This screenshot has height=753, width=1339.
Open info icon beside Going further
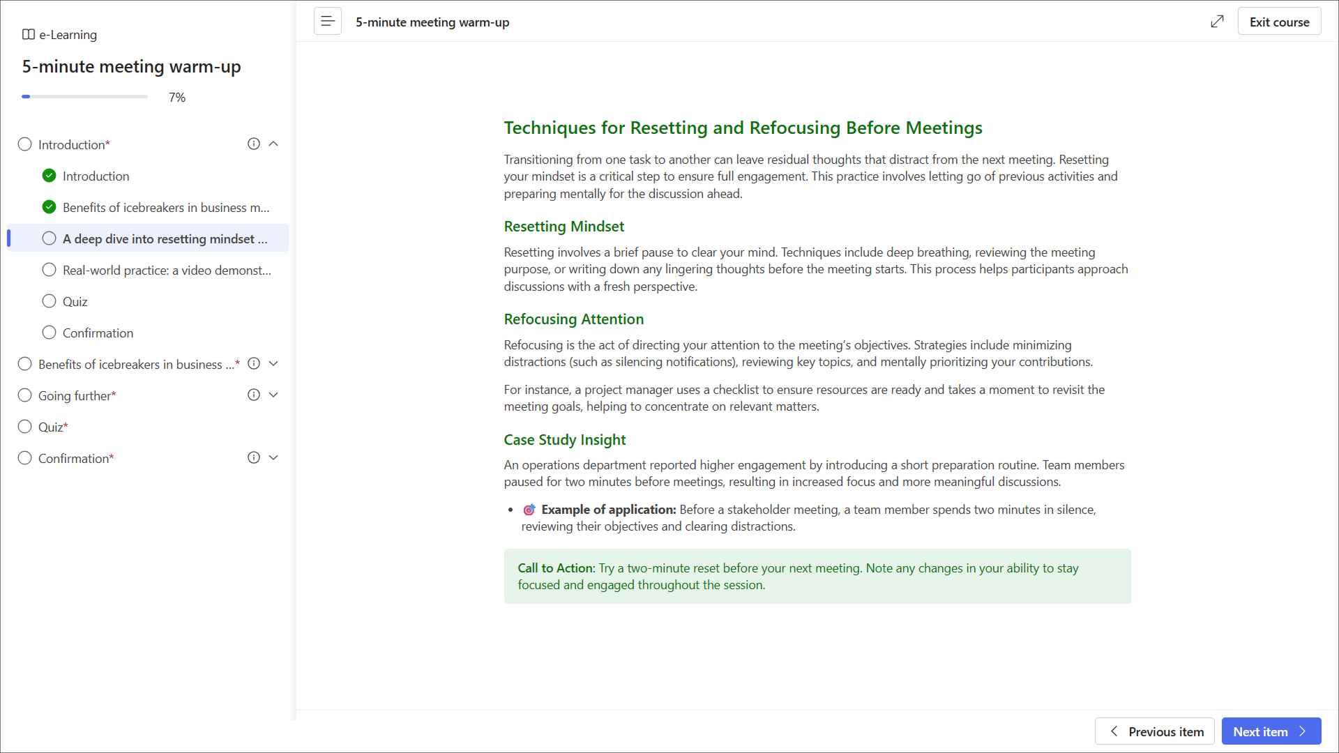coord(254,395)
